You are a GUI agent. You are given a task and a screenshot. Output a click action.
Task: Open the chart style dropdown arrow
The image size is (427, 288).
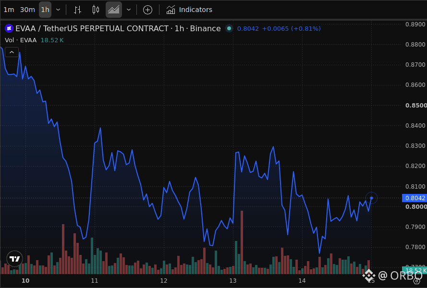coord(129,10)
